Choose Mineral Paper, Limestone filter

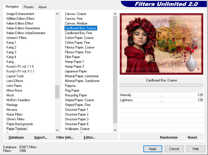pos(82,76)
